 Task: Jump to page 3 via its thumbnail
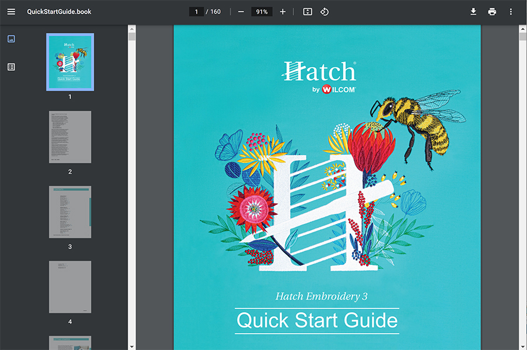click(x=70, y=212)
